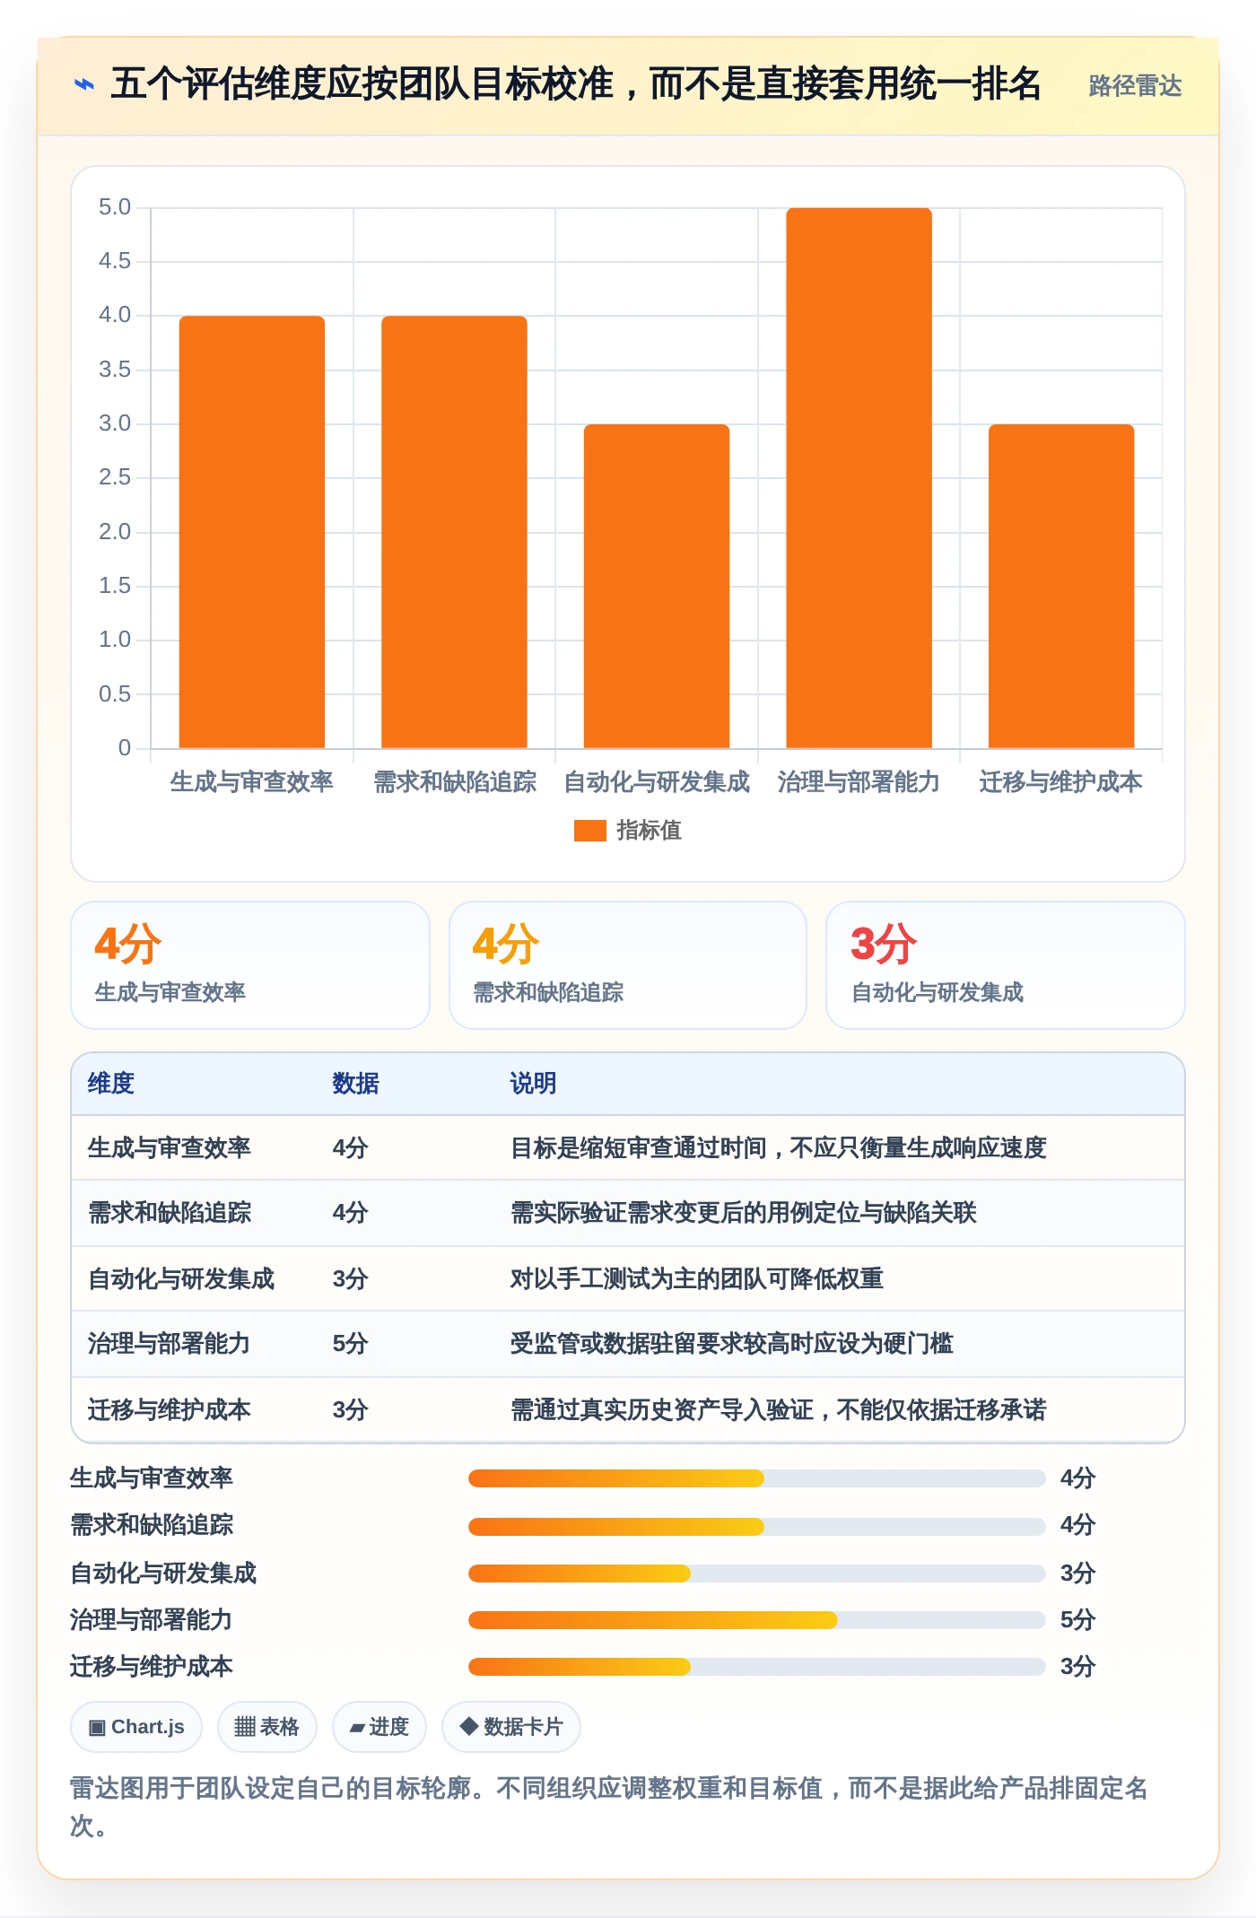The image size is (1256, 1918).
Task: Click the 治理与部署能力 progress bar
Action: pos(757,1620)
